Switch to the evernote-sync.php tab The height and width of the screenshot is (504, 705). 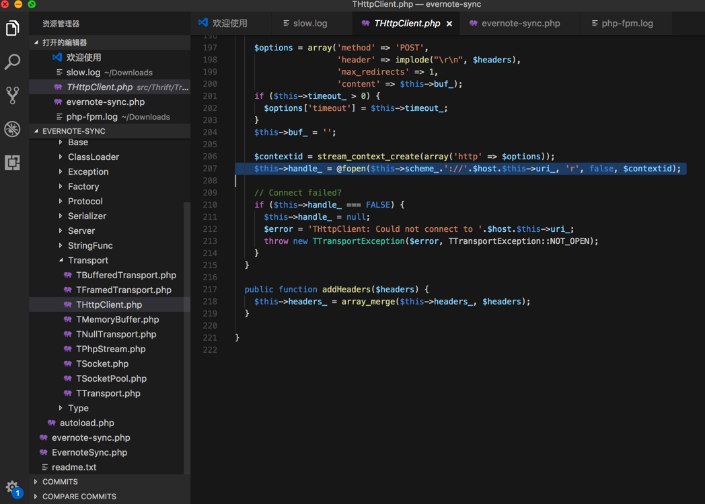(x=520, y=24)
